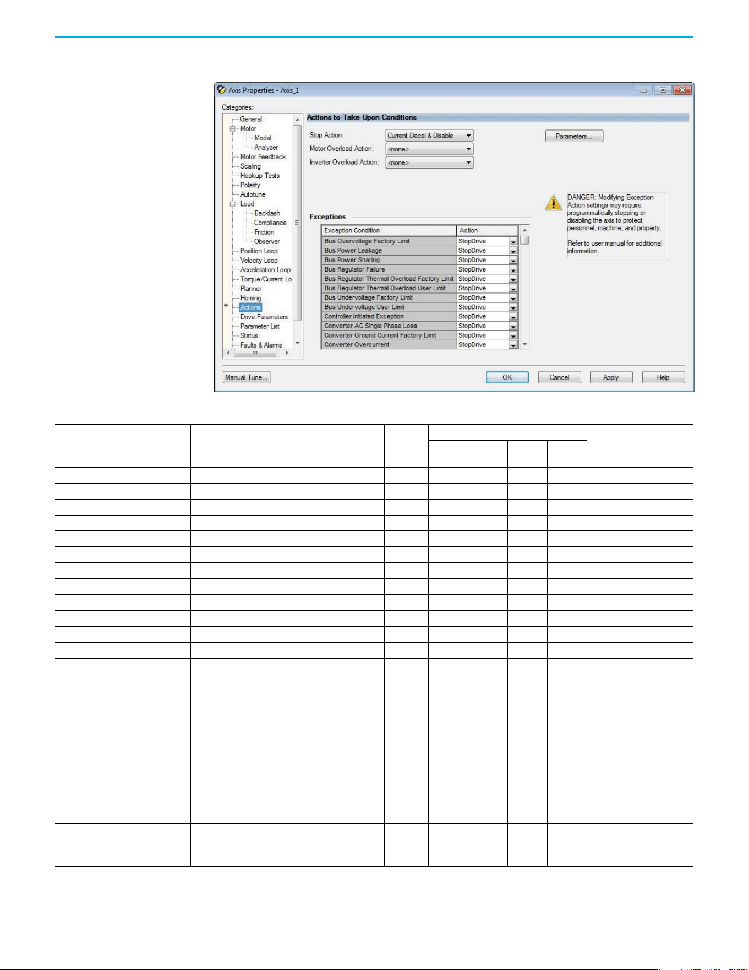The image size is (749, 970).
Task: Open action dropdown for Converter Overcurrent
Action: 513,345
